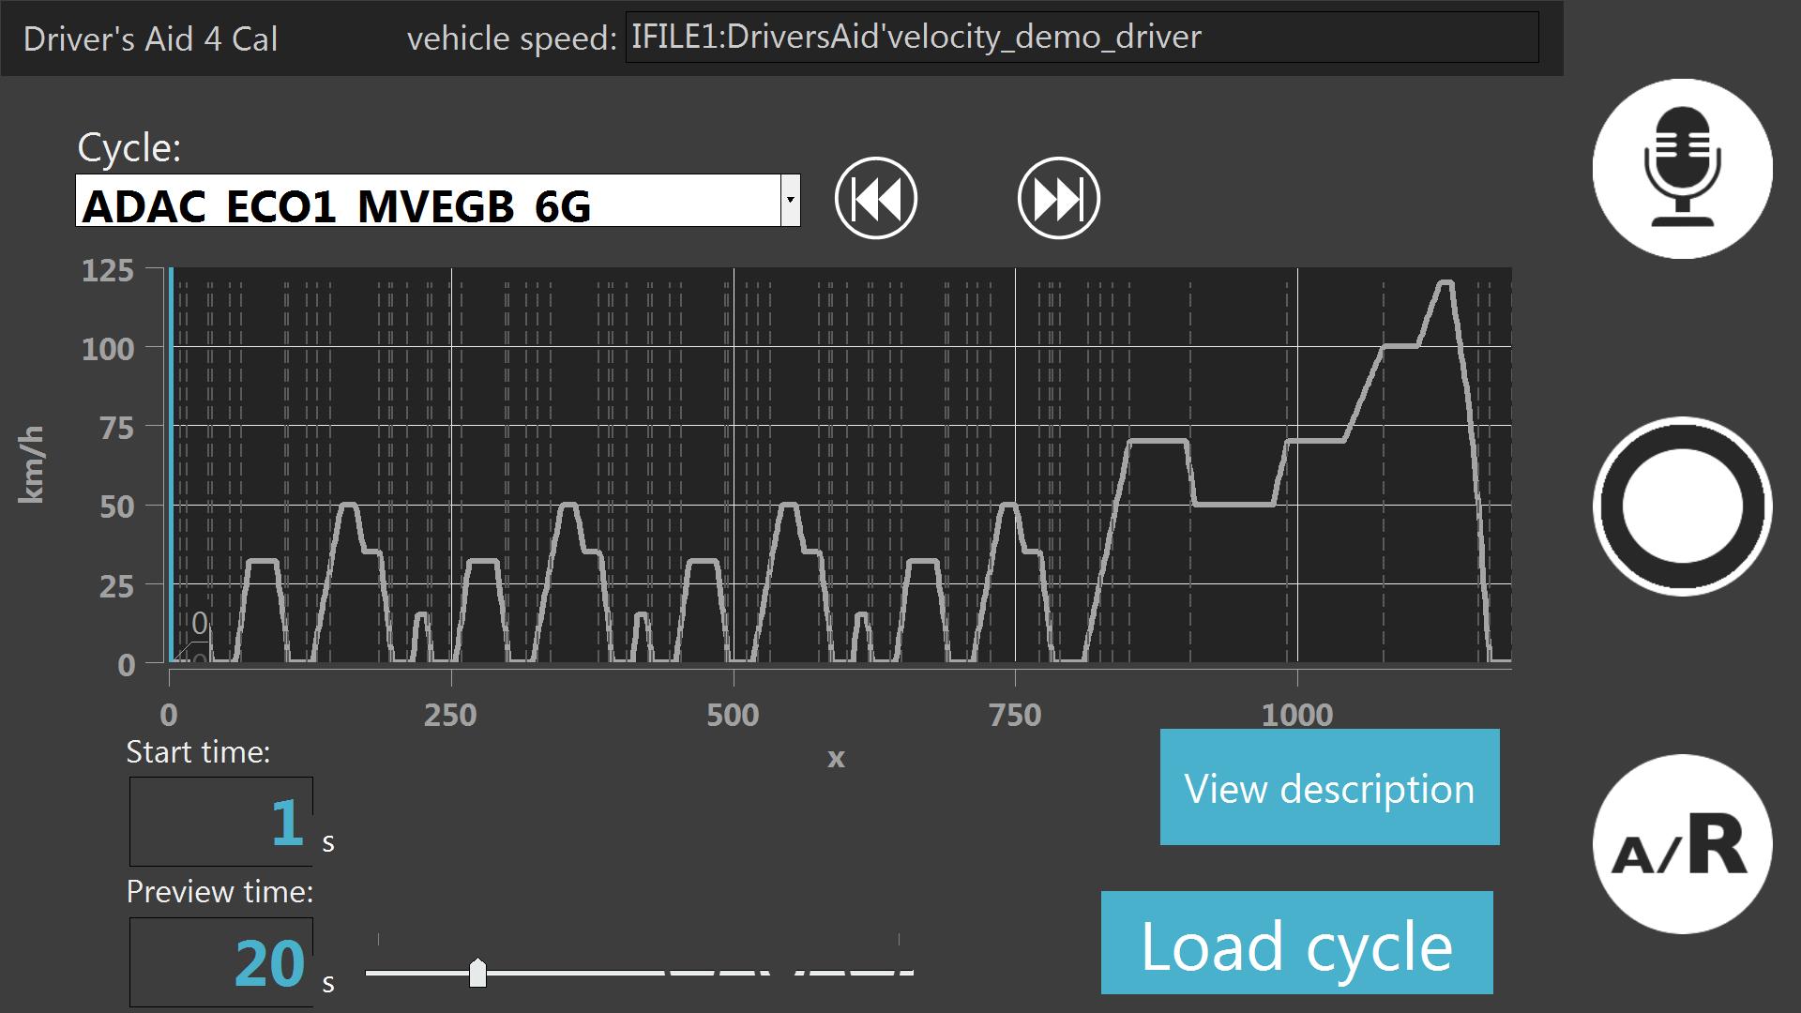Screen dimensions: 1801x1013
Task: Click the vehicle speed: label
Action: pos(511,38)
